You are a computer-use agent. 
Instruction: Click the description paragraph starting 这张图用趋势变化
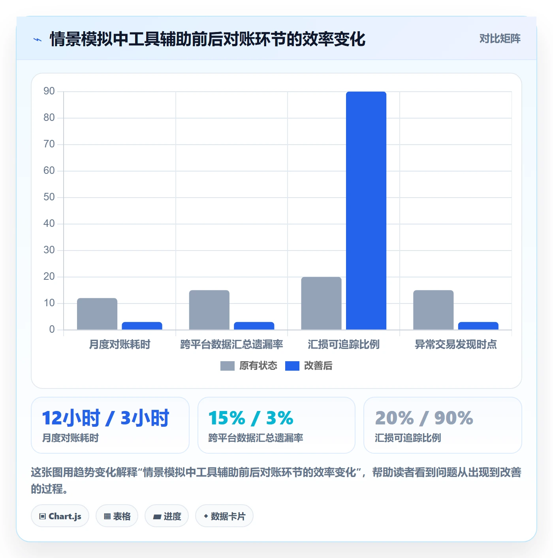(276, 481)
